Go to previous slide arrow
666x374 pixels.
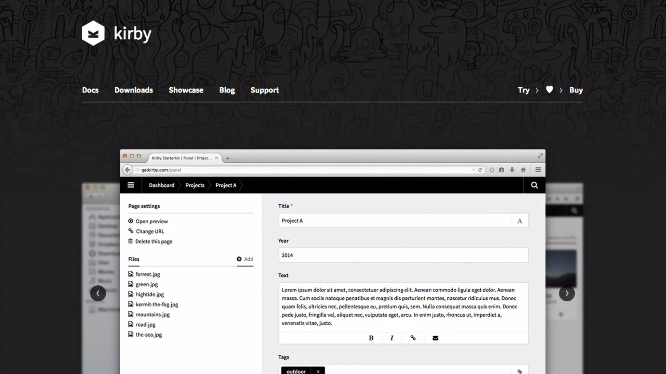coord(98,293)
